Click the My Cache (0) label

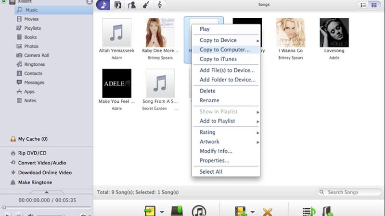[x=33, y=139]
